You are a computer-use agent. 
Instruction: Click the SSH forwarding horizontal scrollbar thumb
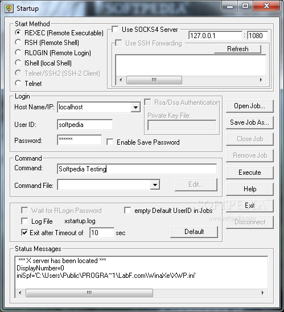click(154, 80)
